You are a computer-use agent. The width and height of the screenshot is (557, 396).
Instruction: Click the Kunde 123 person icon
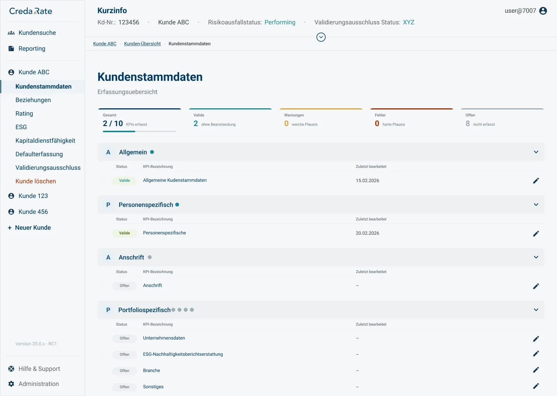coord(11,196)
